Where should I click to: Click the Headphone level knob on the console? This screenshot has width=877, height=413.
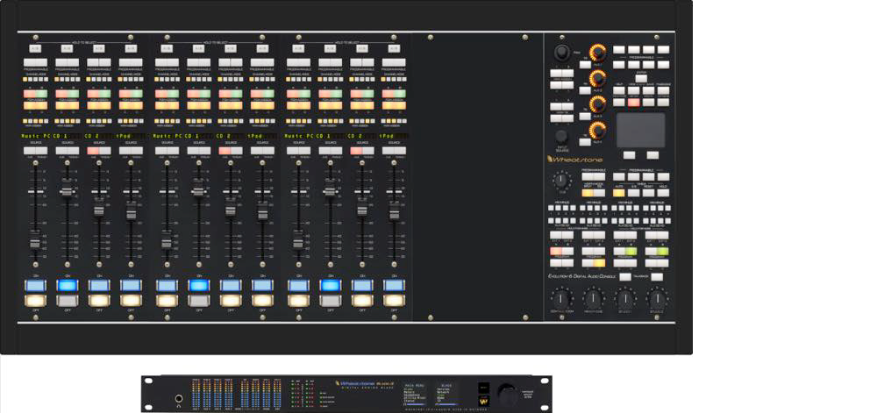593,299
